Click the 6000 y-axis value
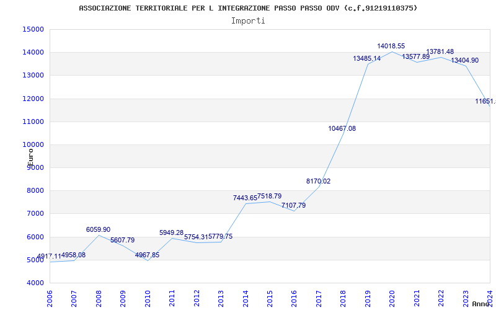Image resolution: width=496 pixels, height=310 pixels. (x=35, y=237)
